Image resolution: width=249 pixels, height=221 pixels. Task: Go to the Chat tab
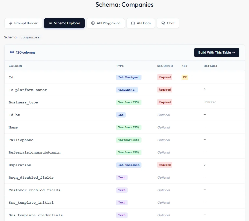[168, 23]
